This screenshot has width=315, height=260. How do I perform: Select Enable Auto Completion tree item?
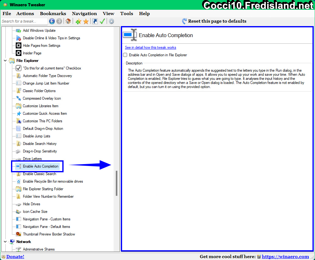pos(41,166)
